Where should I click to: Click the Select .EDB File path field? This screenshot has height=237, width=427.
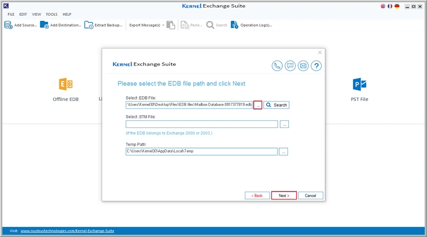click(189, 105)
